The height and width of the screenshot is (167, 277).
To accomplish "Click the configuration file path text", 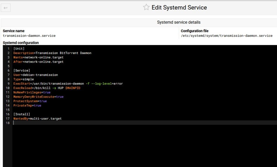I will pyautogui.click(x=227, y=36).
